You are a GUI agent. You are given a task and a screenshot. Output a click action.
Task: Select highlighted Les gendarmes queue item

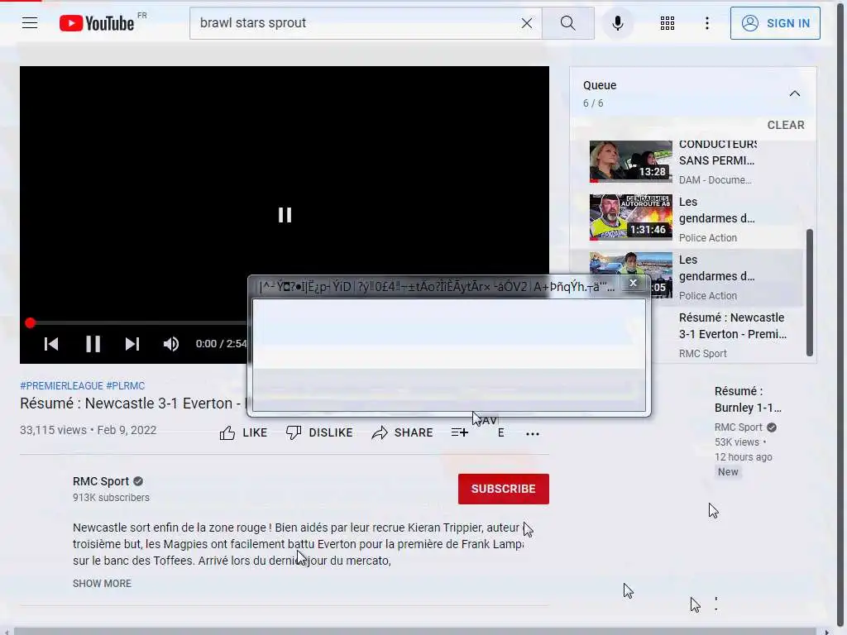coord(686,277)
